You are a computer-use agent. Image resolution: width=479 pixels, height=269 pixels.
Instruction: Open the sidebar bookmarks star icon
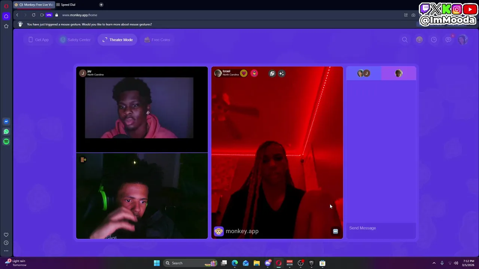click(x=6, y=26)
